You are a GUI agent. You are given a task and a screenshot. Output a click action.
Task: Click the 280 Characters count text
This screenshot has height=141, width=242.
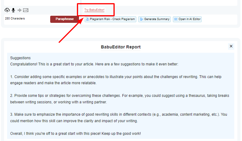click(x=15, y=19)
